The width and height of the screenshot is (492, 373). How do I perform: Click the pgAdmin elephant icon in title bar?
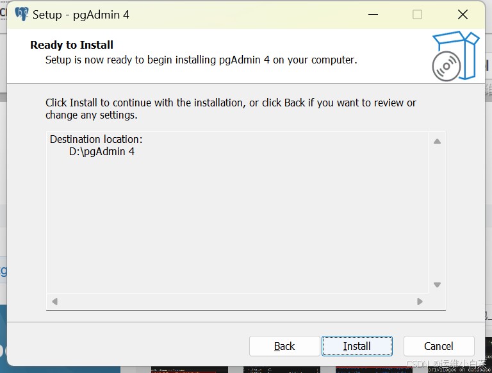[x=22, y=14]
